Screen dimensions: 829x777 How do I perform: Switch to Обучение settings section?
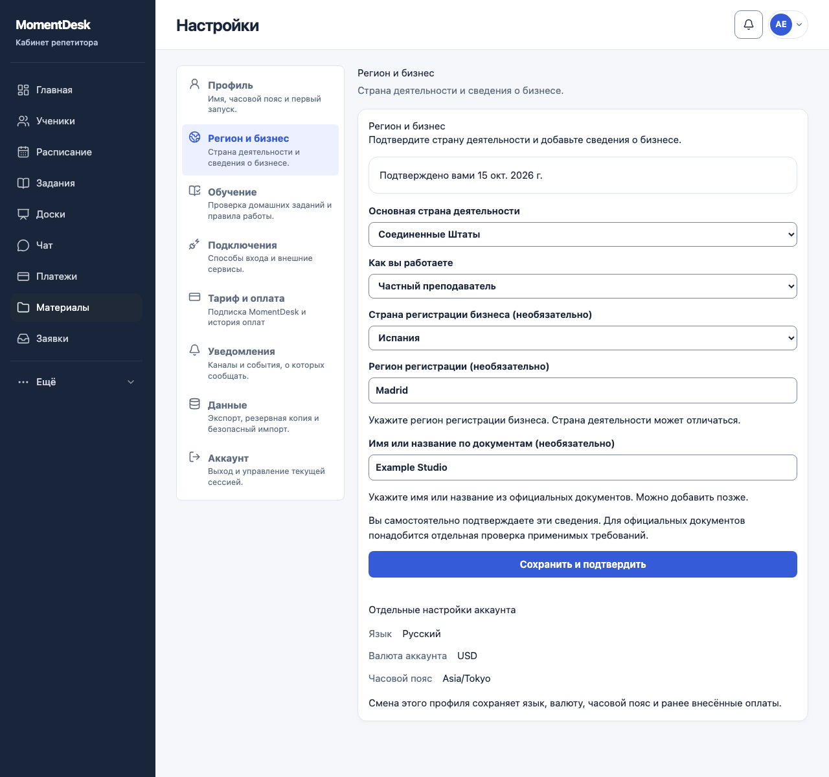click(260, 203)
